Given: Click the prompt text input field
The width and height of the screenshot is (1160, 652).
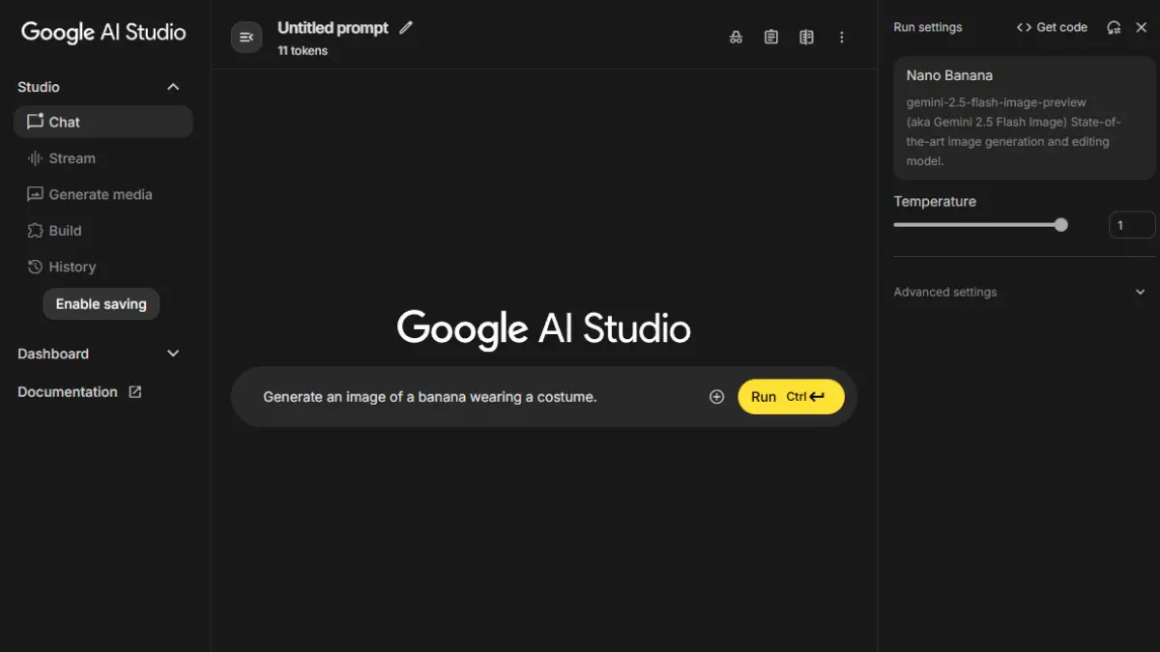Looking at the screenshot, I should coord(478,397).
